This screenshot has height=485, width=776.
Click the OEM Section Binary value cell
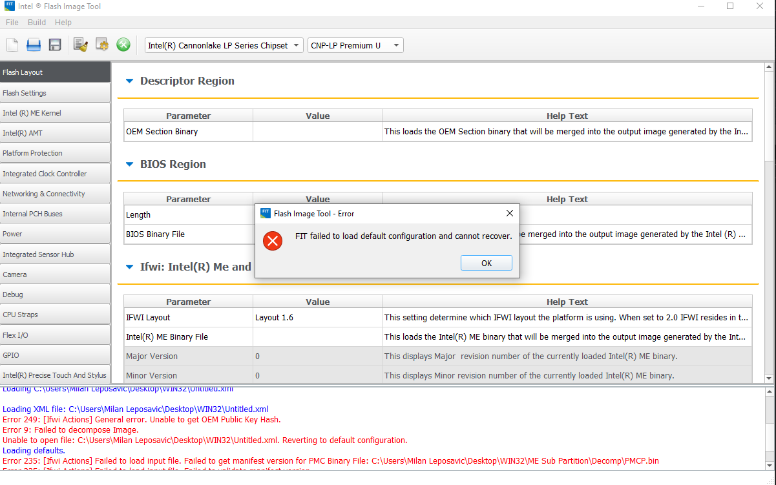pos(317,131)
